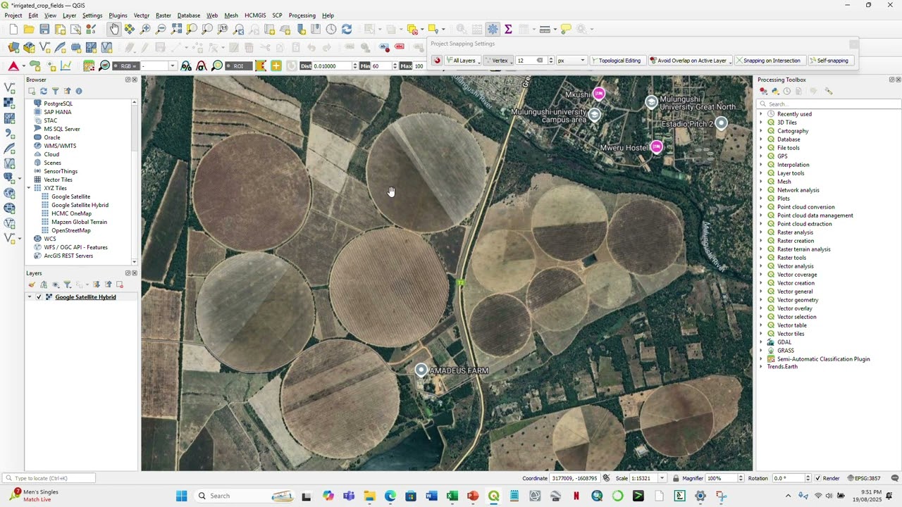Create a new GeoPackage layer
This screenshot has height=507, width=902.
[x=29, y=47]
